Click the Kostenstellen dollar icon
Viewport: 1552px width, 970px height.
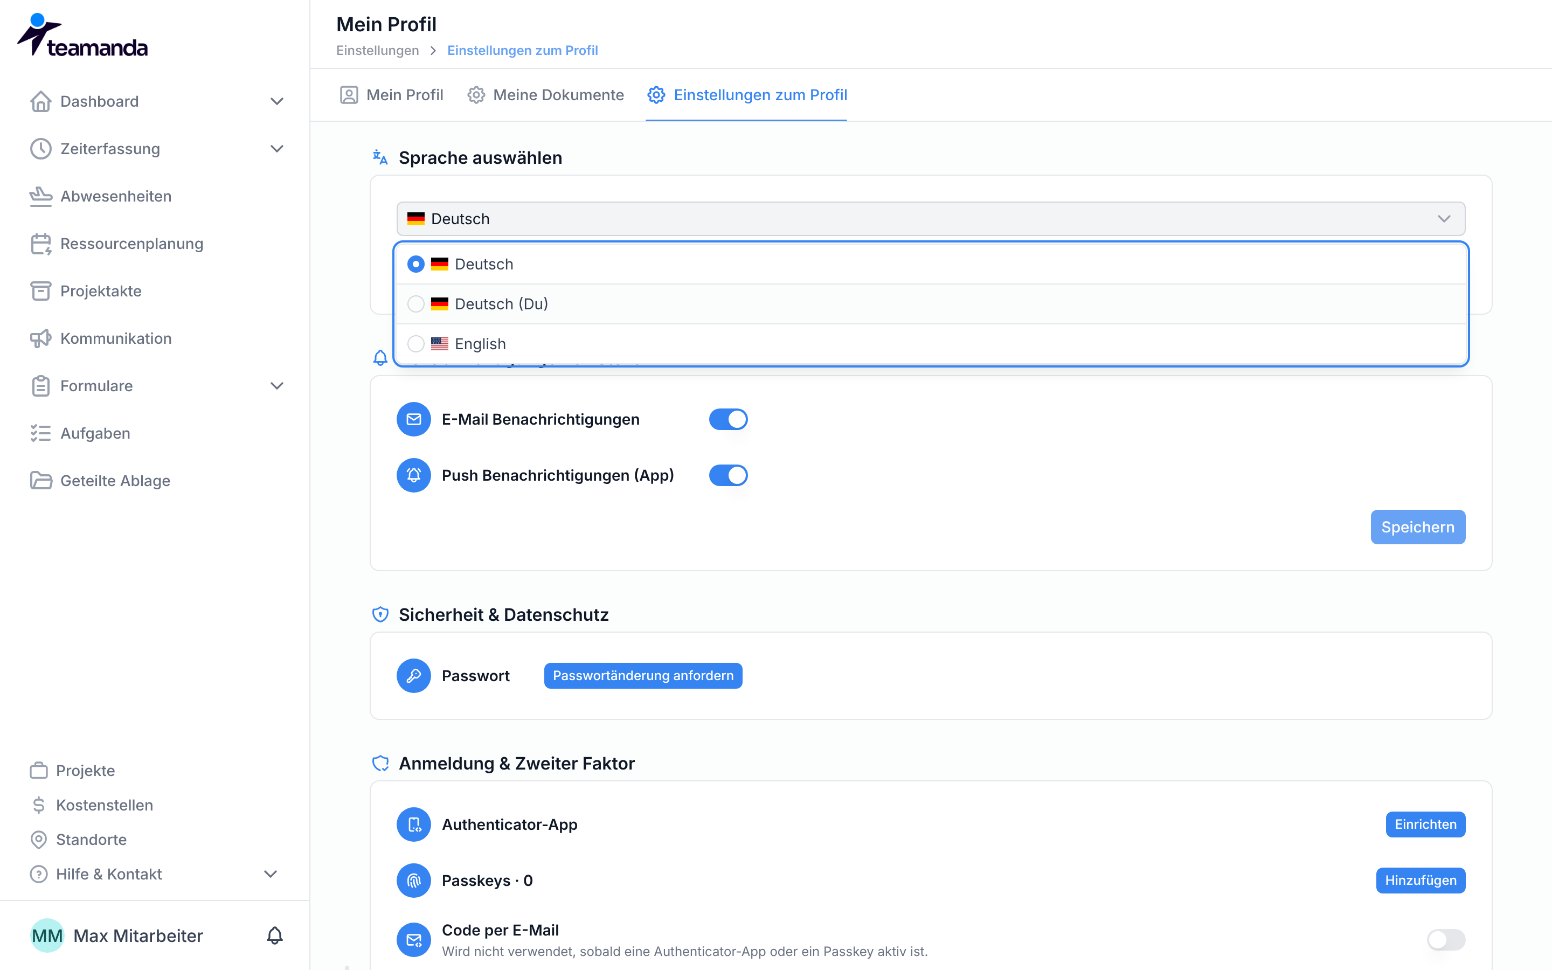tap(38, 805)
